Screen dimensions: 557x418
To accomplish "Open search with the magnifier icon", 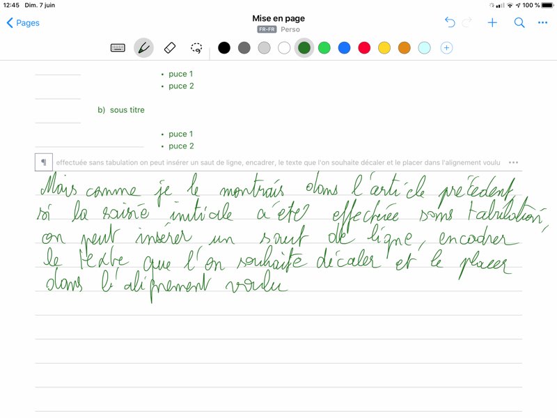I will (519, 23).
